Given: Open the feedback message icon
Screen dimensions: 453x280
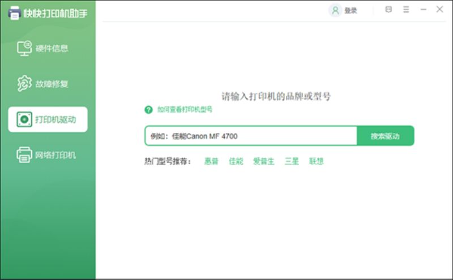Looking at the screenshot, I should click(388, 10).
